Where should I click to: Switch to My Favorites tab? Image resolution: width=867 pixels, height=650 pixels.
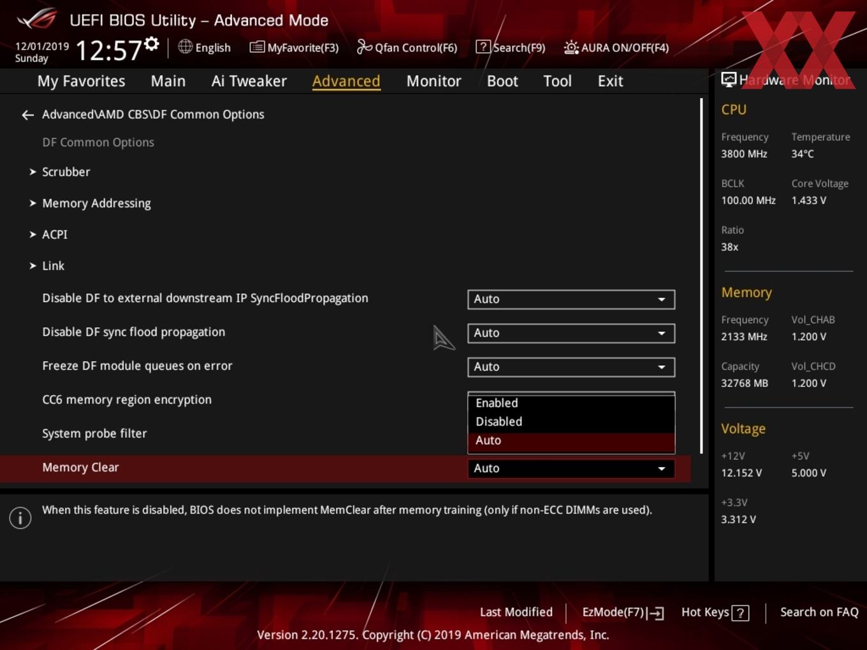pyautogui.click(x=81, y=81)
